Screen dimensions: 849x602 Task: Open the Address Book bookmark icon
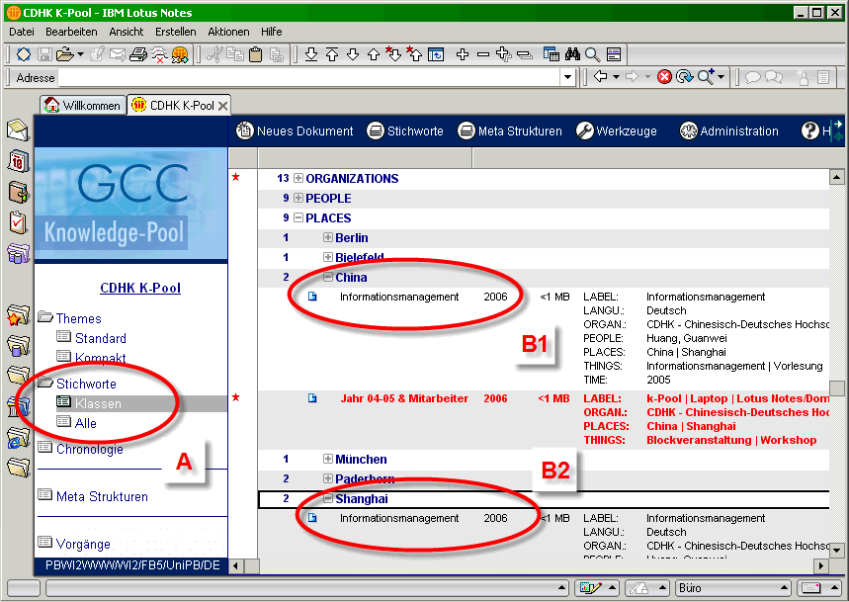(18, 192)
